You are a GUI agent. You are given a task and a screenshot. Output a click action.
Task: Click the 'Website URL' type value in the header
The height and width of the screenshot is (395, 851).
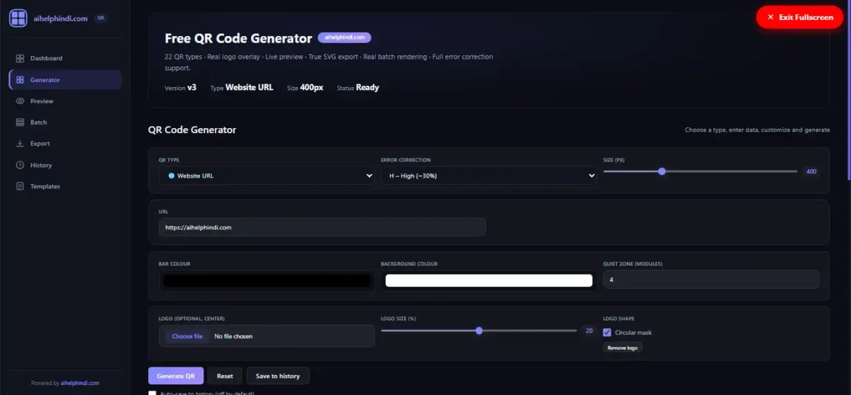click(x=249, y=88)
